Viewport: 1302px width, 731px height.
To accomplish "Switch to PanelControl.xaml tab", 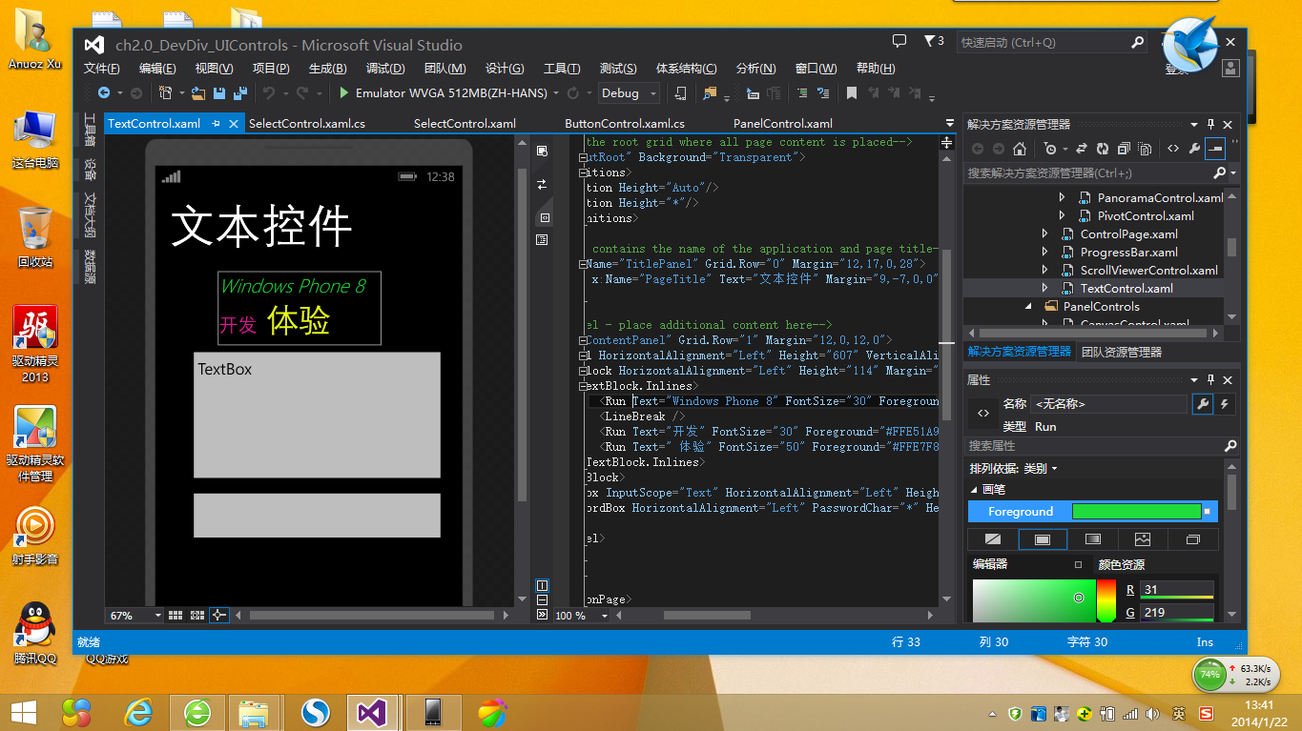I will 783,124.
